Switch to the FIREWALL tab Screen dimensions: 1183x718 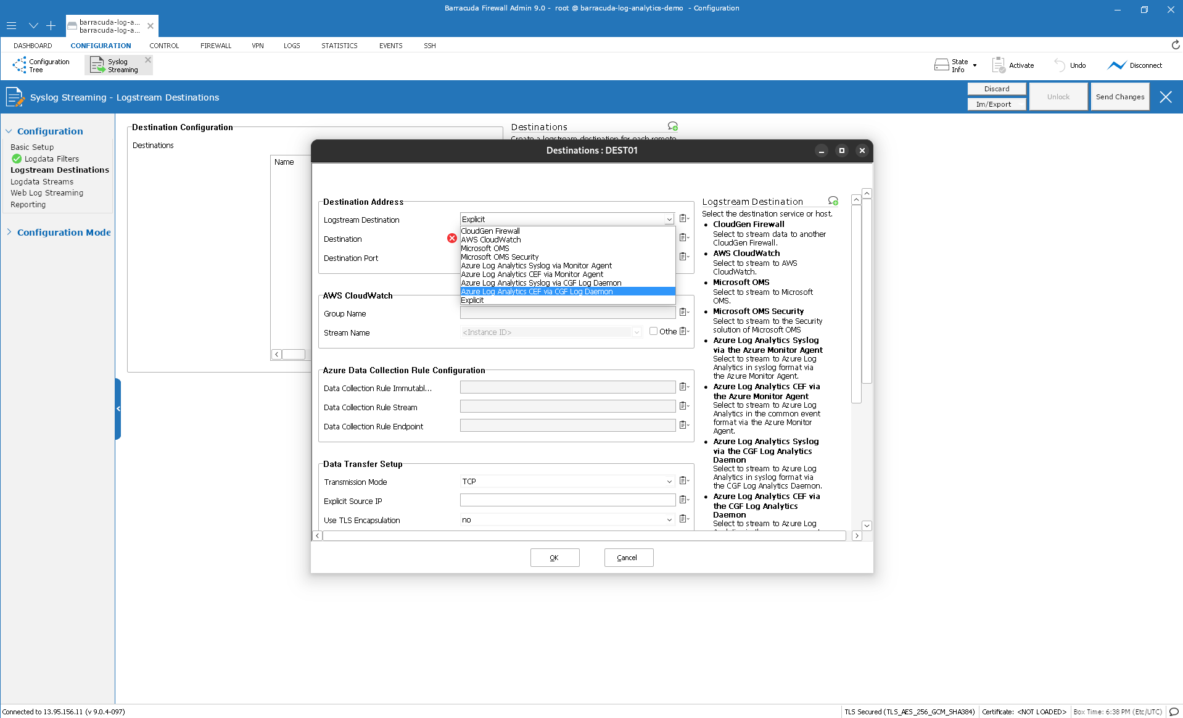[x=216, y=46]
